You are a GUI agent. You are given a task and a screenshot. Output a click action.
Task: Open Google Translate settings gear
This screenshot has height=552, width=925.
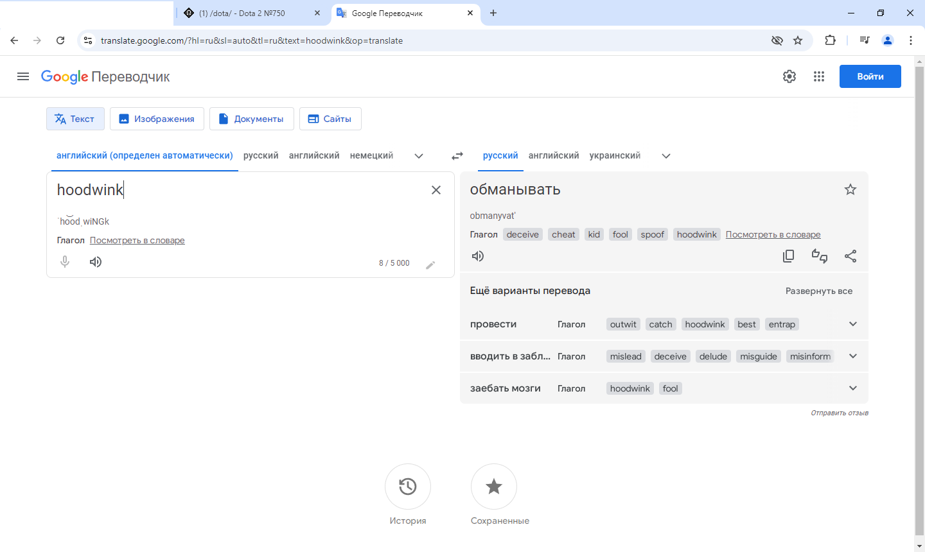coord(789,76)
